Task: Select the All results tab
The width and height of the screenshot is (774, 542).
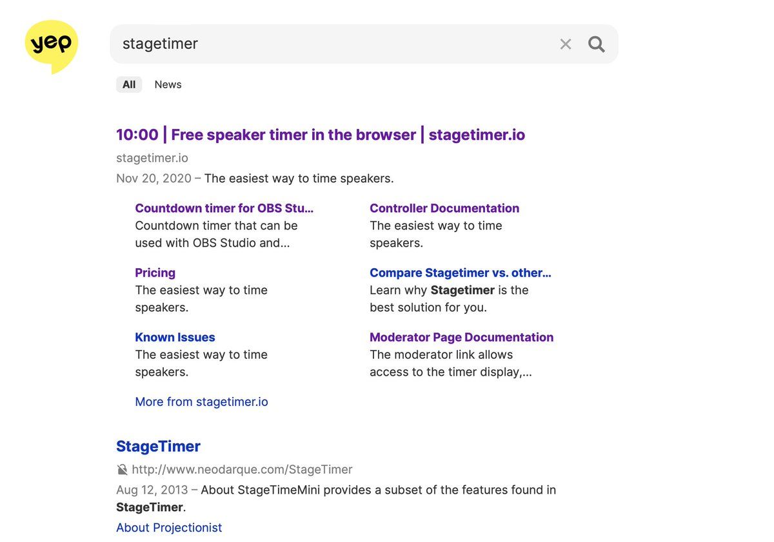Action: (x=129, y=84)
